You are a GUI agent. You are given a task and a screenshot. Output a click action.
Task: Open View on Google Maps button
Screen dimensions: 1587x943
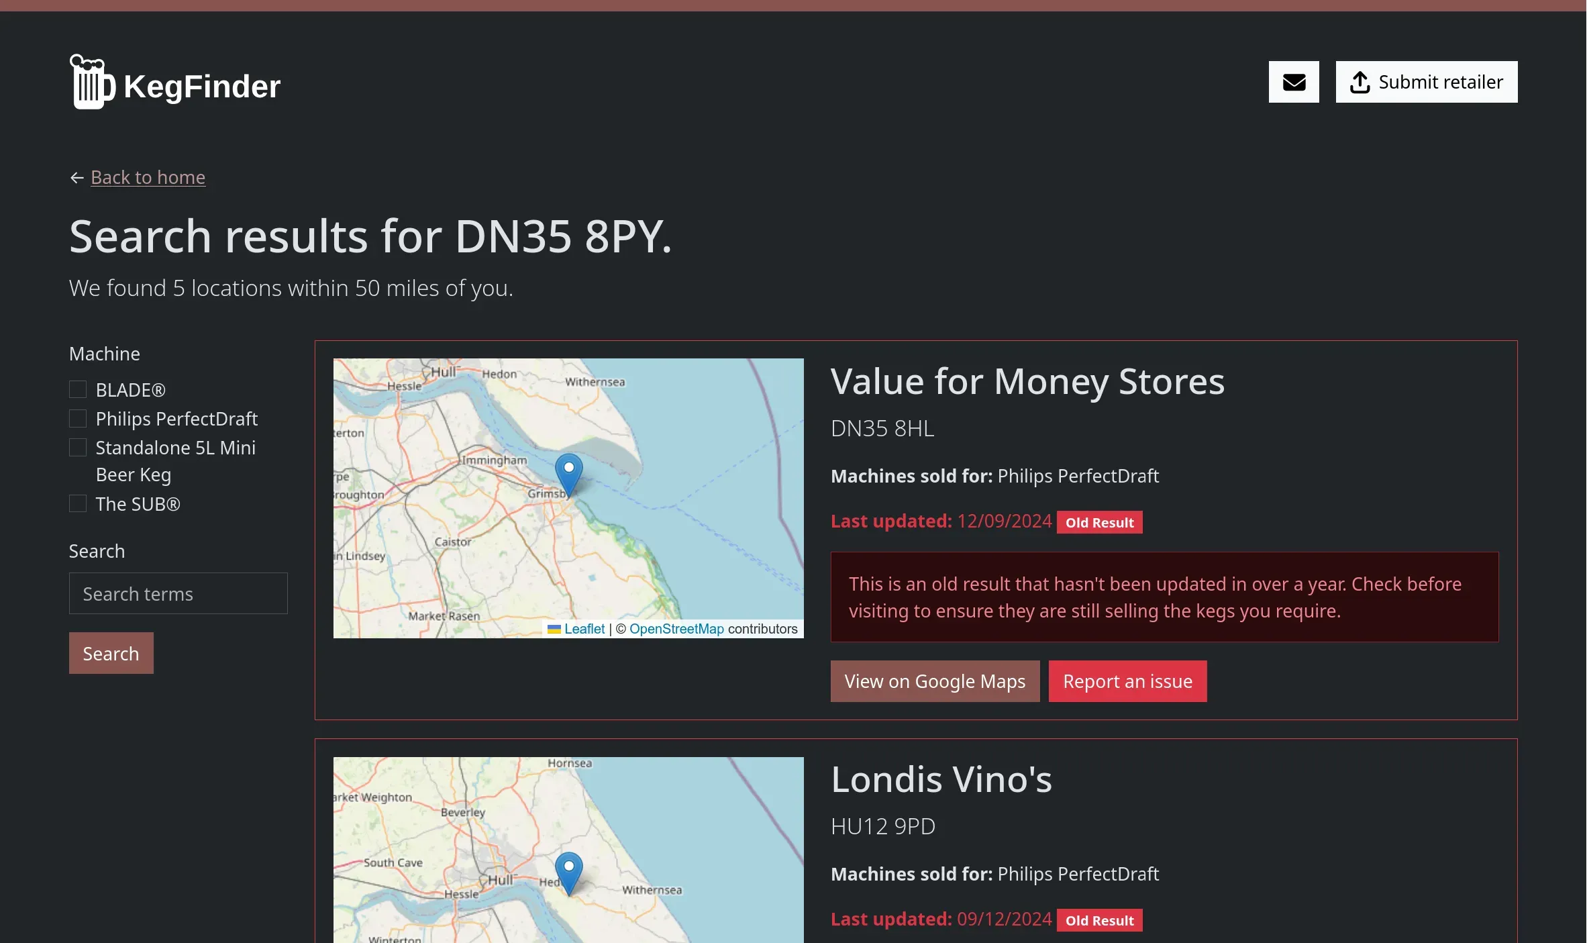point(935,681)
